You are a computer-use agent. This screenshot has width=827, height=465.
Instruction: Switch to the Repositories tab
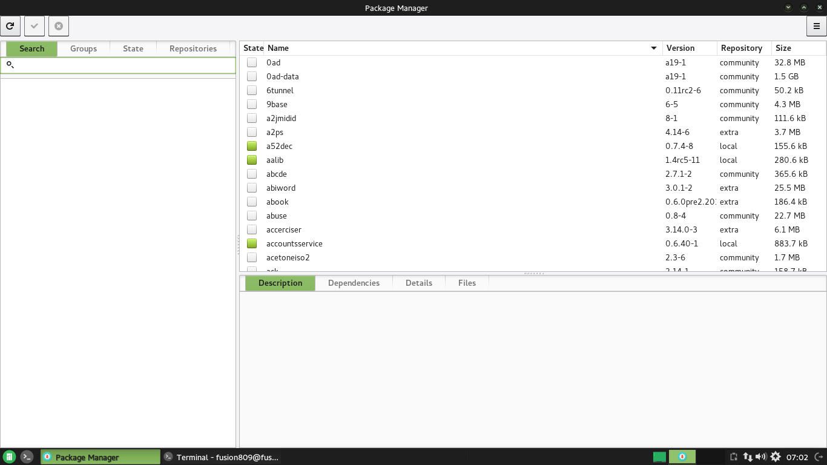pyautogui.click(x=193, y=48)
